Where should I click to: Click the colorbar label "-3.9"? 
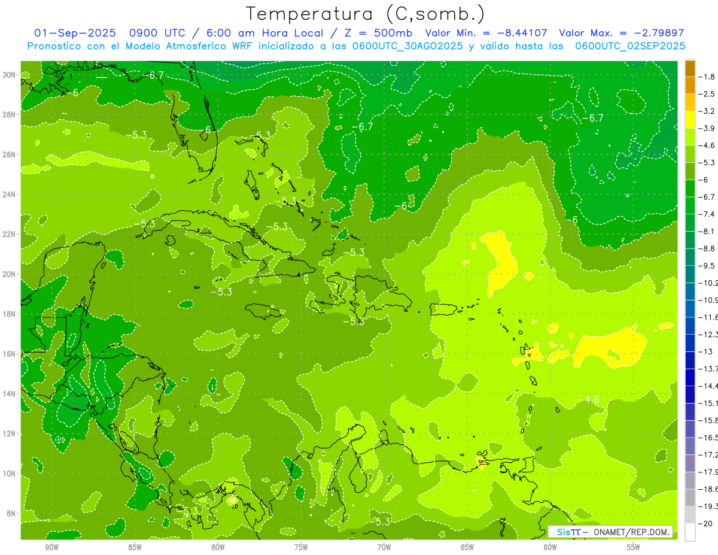click(x=707, y=128)
